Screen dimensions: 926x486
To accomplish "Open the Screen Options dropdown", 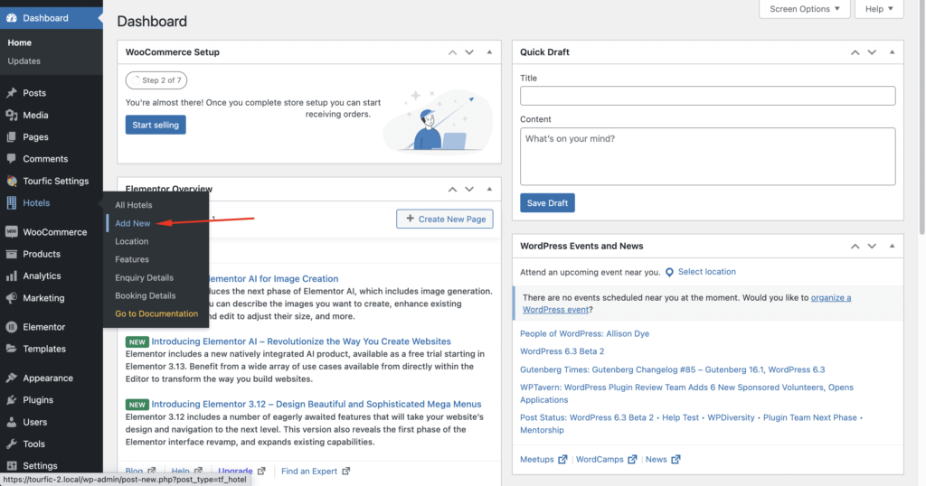I will [x=804, y=9].
